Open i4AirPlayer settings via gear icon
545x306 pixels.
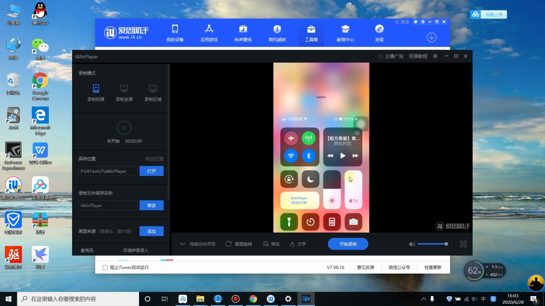(x=435, y=56)
